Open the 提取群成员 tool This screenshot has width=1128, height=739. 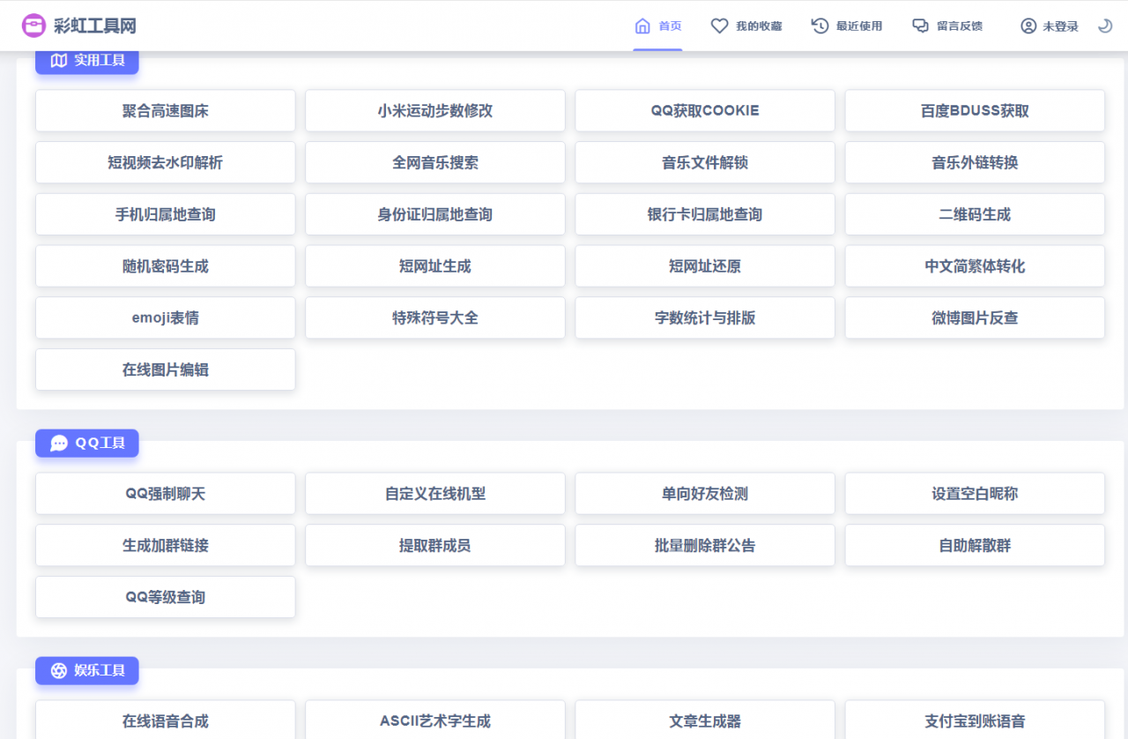[435, 545]
